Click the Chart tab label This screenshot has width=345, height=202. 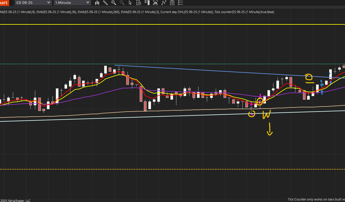point(4,3)
